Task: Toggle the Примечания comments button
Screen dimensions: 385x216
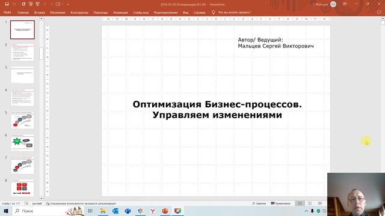Action: point(280,203)
